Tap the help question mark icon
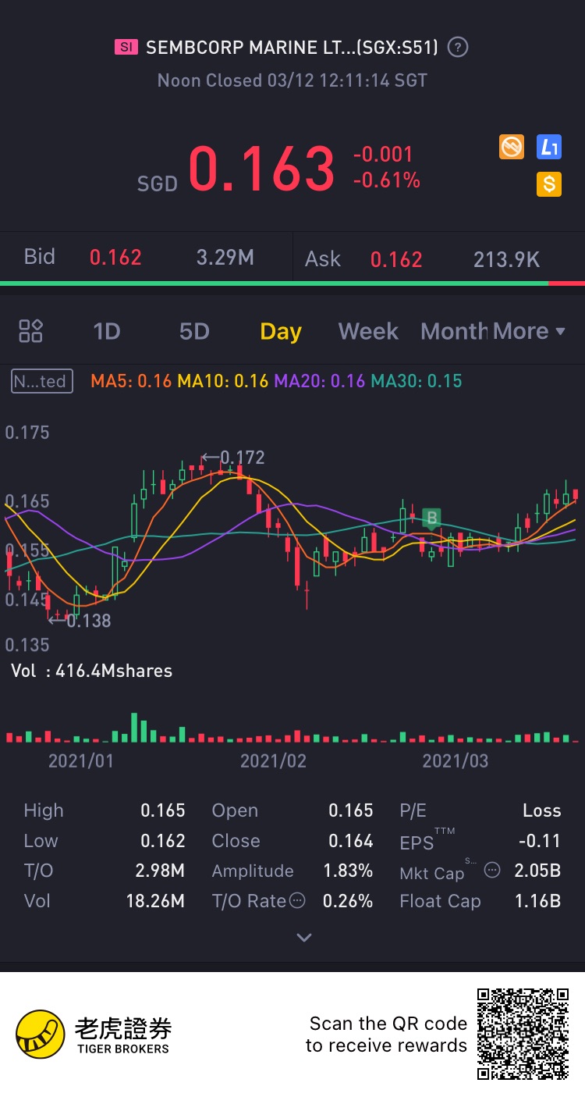585x1097 pixels. (458, 48)
